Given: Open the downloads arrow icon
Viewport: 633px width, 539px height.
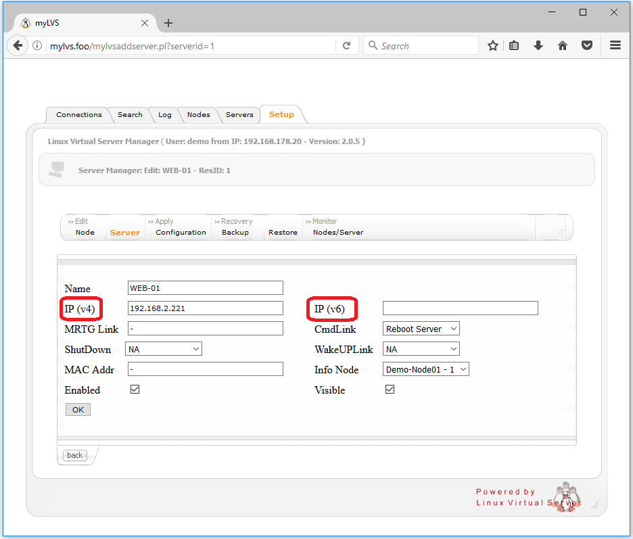Looking at the screenshot, I should point(538,46).
